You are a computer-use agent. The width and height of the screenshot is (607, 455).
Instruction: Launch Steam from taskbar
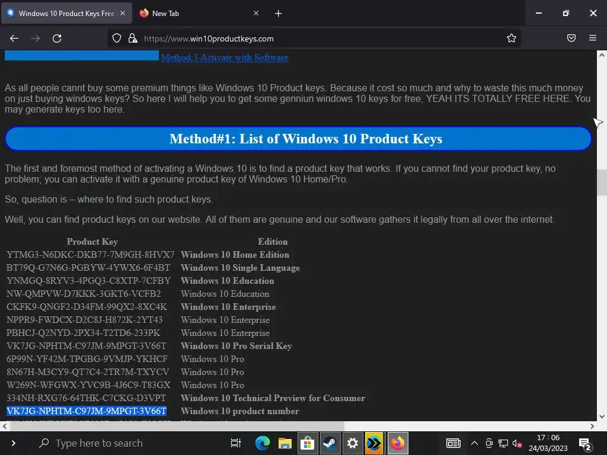click(x=330, y=443)
